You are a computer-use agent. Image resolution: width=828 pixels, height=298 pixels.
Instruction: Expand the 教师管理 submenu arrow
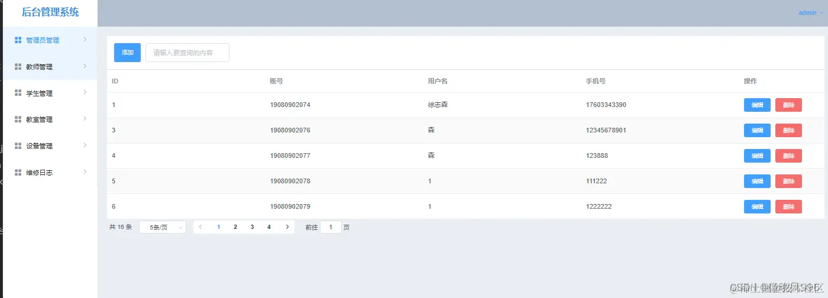[85, 66]
